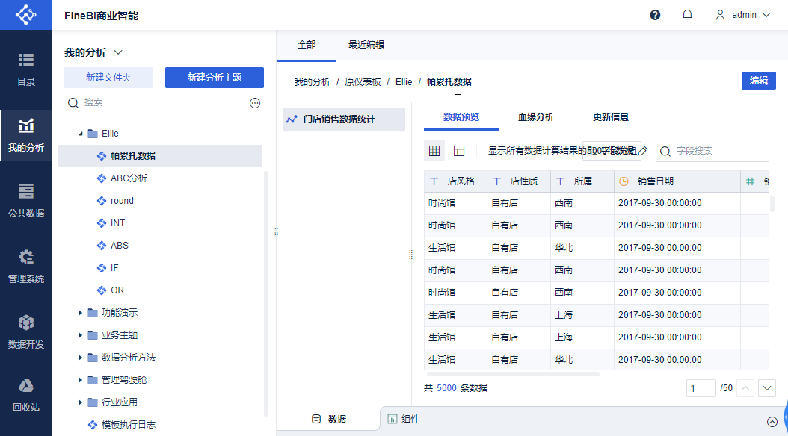The width and height of the screenshot is (788, 436).
Task: Click the 新建文件夹 button
Action: 108,77
